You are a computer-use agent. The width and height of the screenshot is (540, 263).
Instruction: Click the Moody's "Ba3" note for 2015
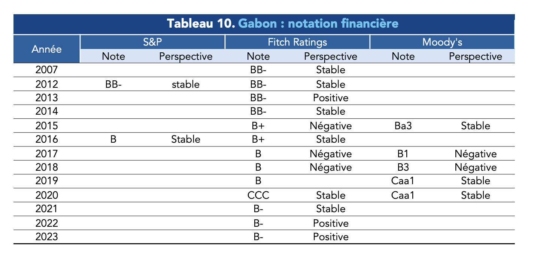coord(403,126)
